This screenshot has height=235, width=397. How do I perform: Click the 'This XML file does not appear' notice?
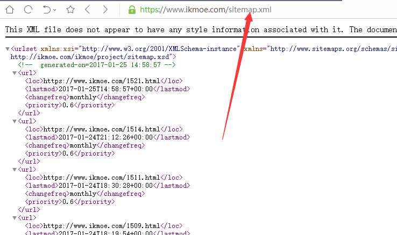click(201, 30)
